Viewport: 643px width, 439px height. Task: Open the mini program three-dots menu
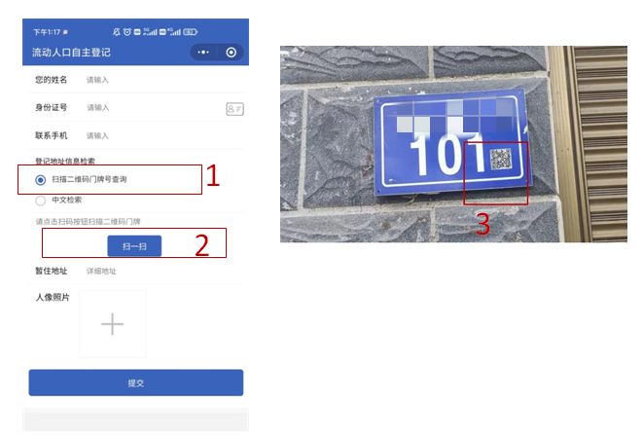tap(203, 53)
